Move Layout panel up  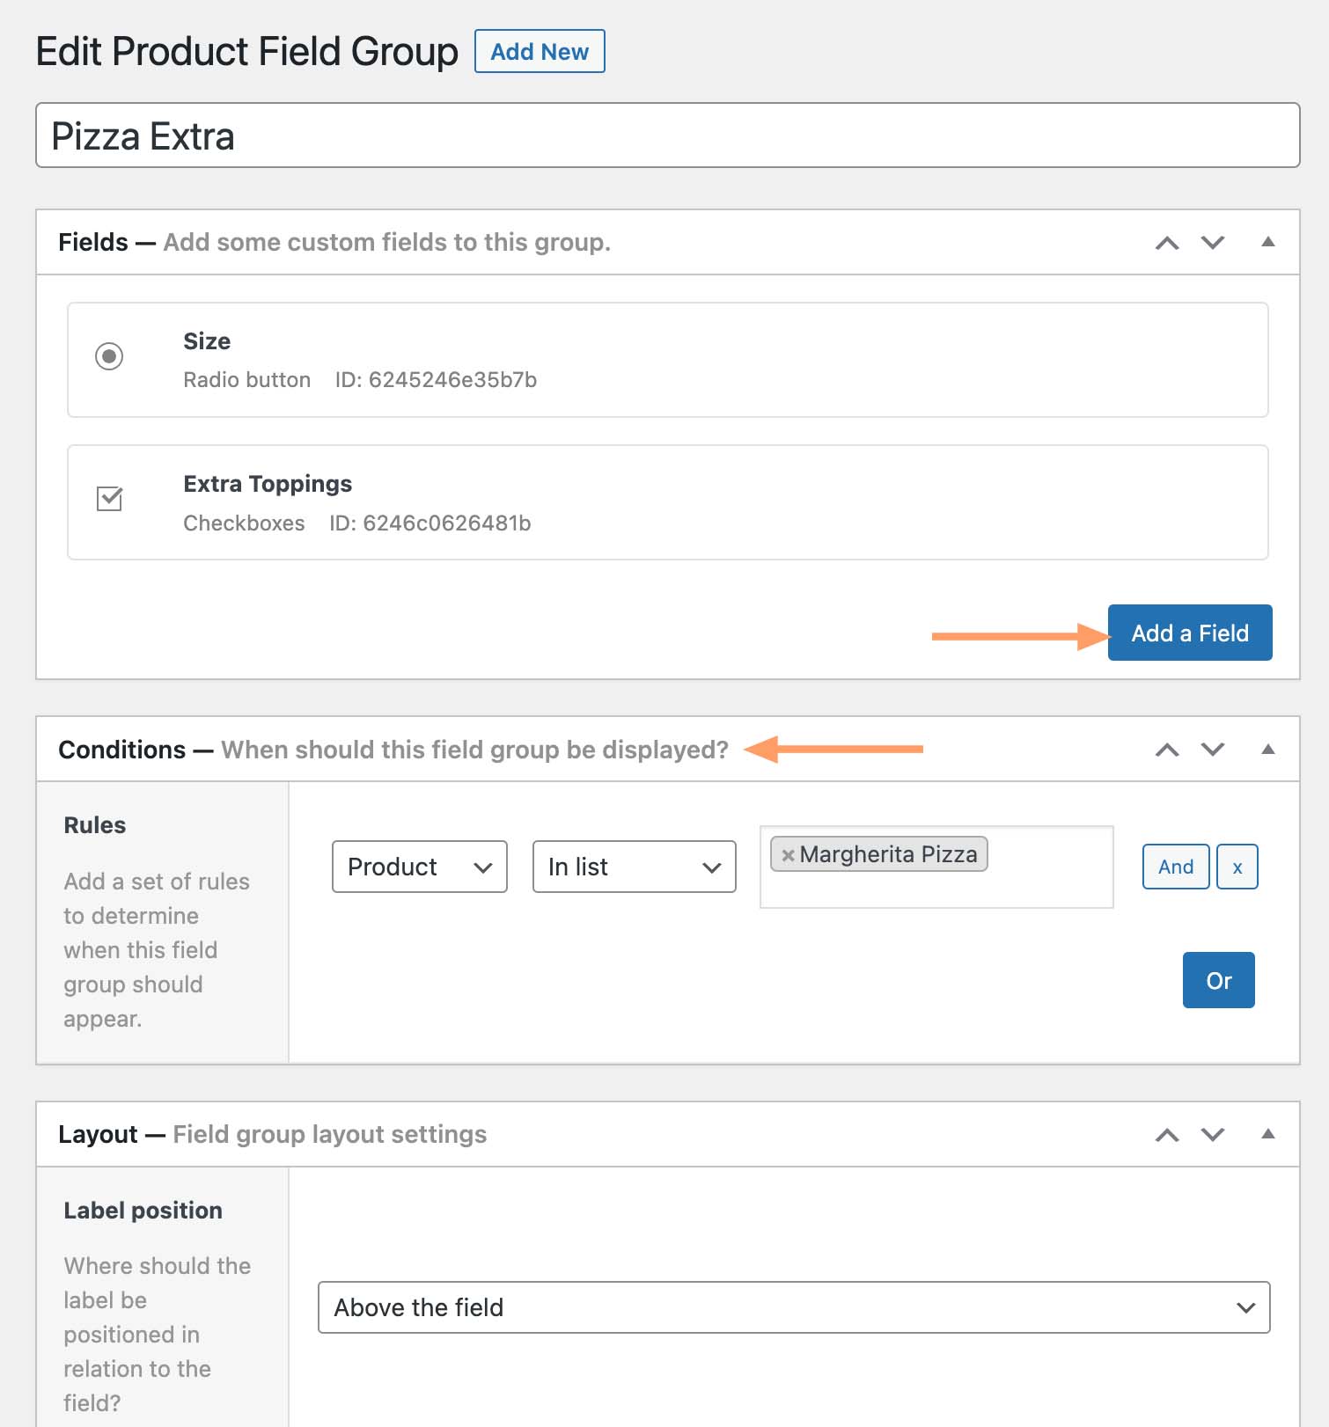(1167, 1135)
